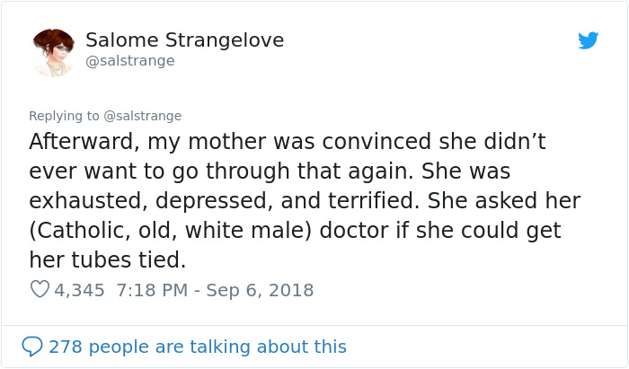
Task: Open '278 people are talking about this'
Action: [x=197, y=347]
